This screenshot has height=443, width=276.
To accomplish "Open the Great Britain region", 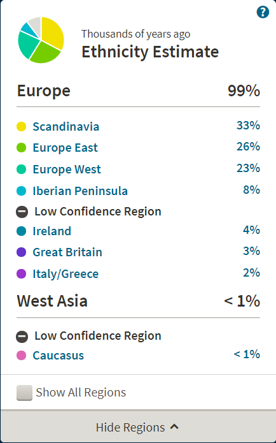I will [67, 252].
